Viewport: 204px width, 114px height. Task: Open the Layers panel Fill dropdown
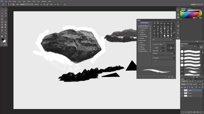(202, 87)
